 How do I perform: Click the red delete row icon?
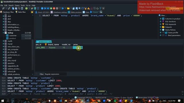(54, 8)
